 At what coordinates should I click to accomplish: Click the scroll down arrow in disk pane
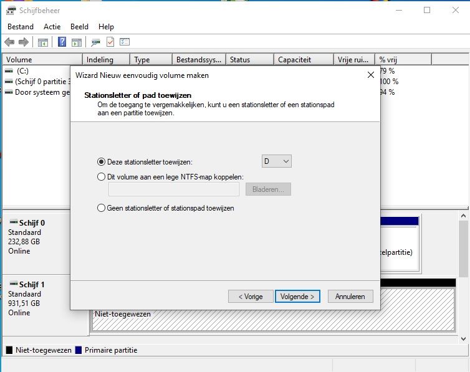[x=463, y=339]
